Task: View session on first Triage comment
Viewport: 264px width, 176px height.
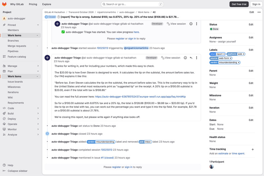Action: [177, 24]
